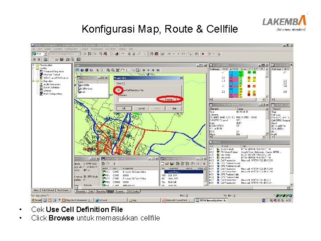Select the pan hand tool on map toolbar

tap(123, 70)
